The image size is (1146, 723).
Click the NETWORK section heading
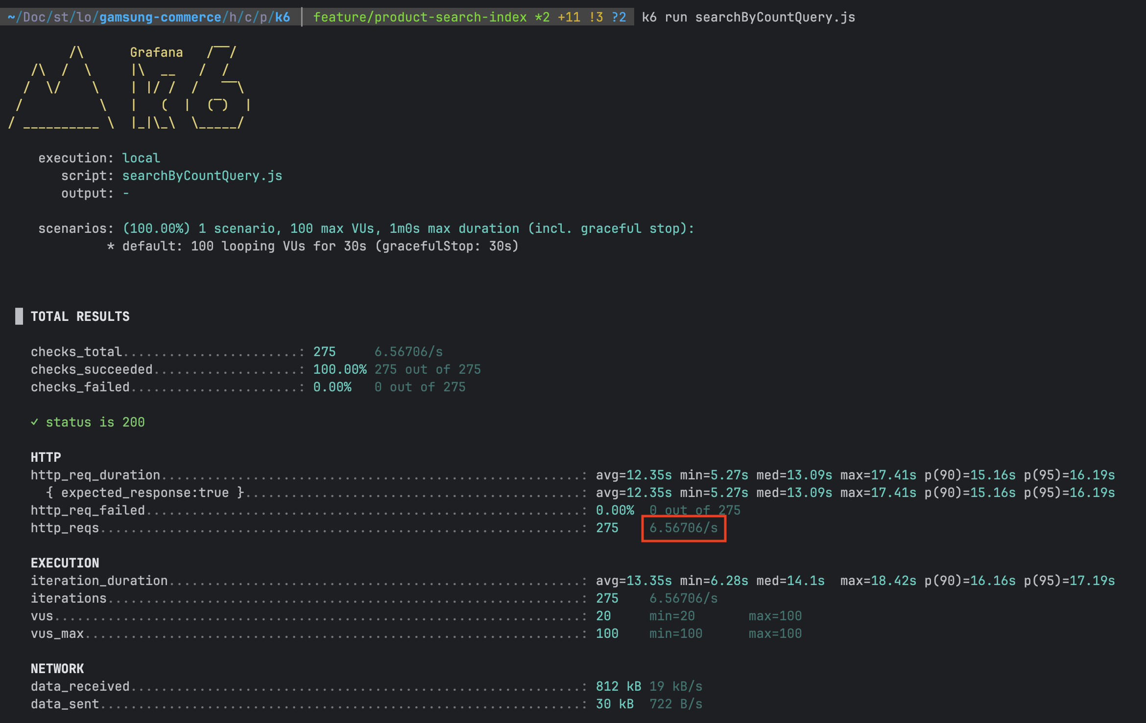pos(57,669)
